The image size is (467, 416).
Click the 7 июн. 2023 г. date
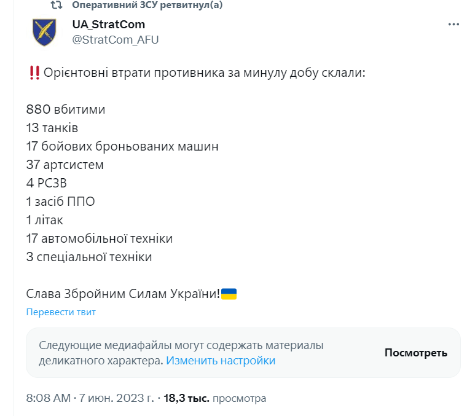pos(116,398)
